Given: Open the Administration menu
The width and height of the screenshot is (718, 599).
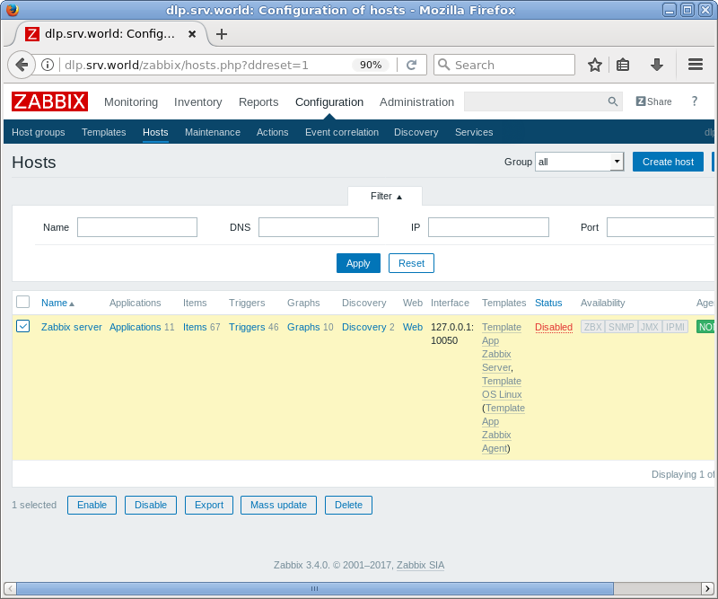Looking at the screenshot, I should click(416, 102).
